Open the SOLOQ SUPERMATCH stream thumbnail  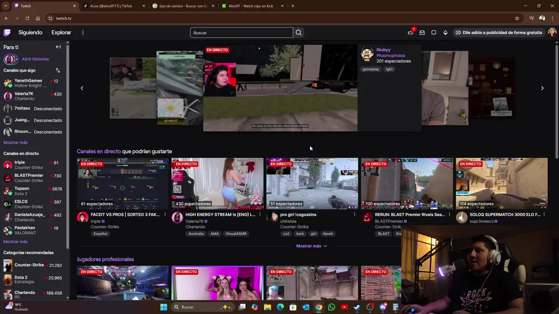[x=501, y=184]
